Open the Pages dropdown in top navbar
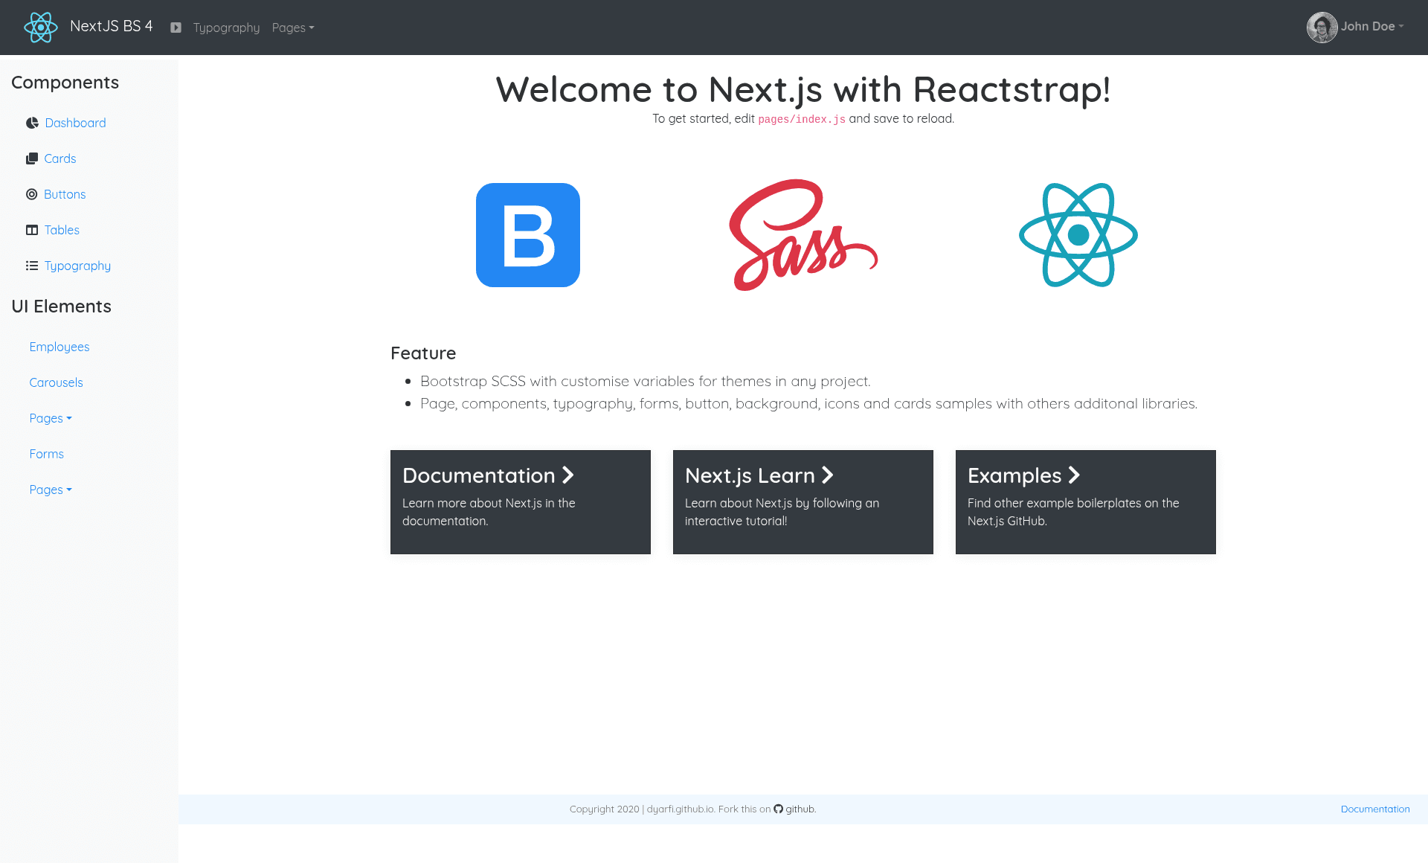The height and width of the screenshot is (863, 1428). (x=293, y=28)
